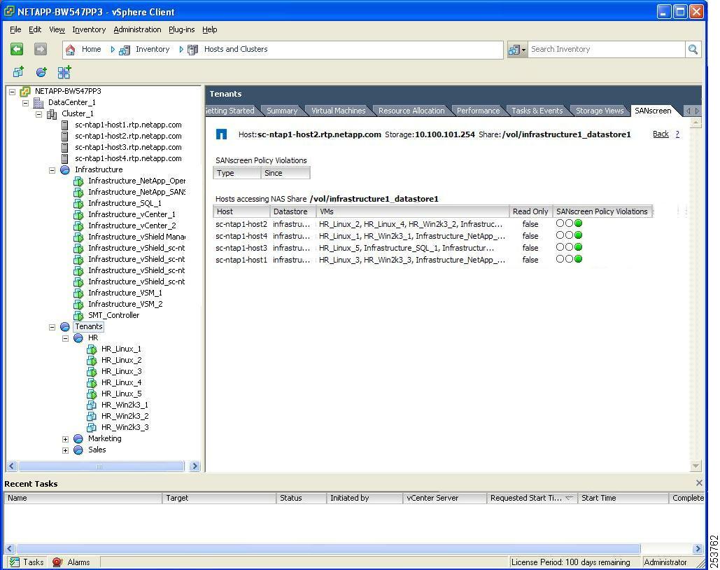This screenshot has width=720, height=570.
Task: Click the Requested Start Time column header
Action: click(532, 498)
